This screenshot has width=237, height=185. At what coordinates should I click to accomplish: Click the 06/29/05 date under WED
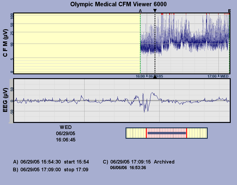[65, 133]
